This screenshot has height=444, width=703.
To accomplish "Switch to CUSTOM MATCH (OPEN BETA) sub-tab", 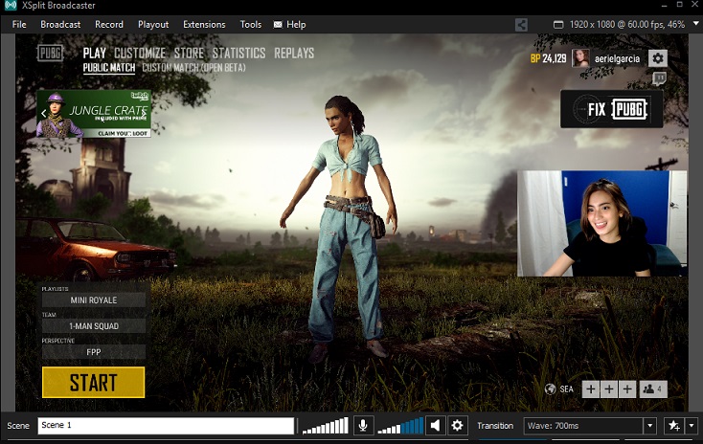I will tap(193, 68).
